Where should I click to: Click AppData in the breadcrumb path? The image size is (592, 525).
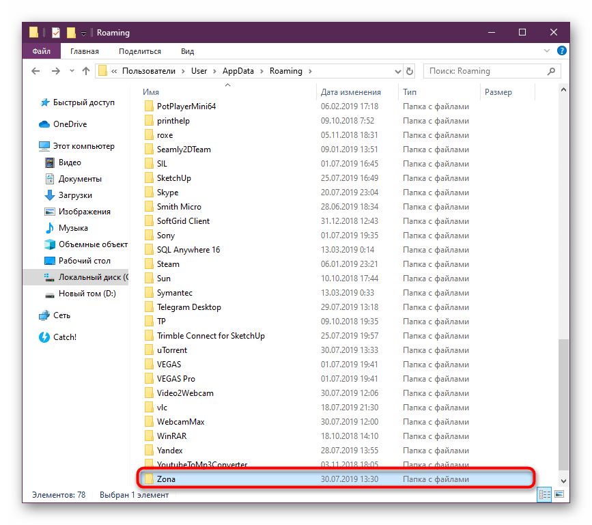[238, 71]
